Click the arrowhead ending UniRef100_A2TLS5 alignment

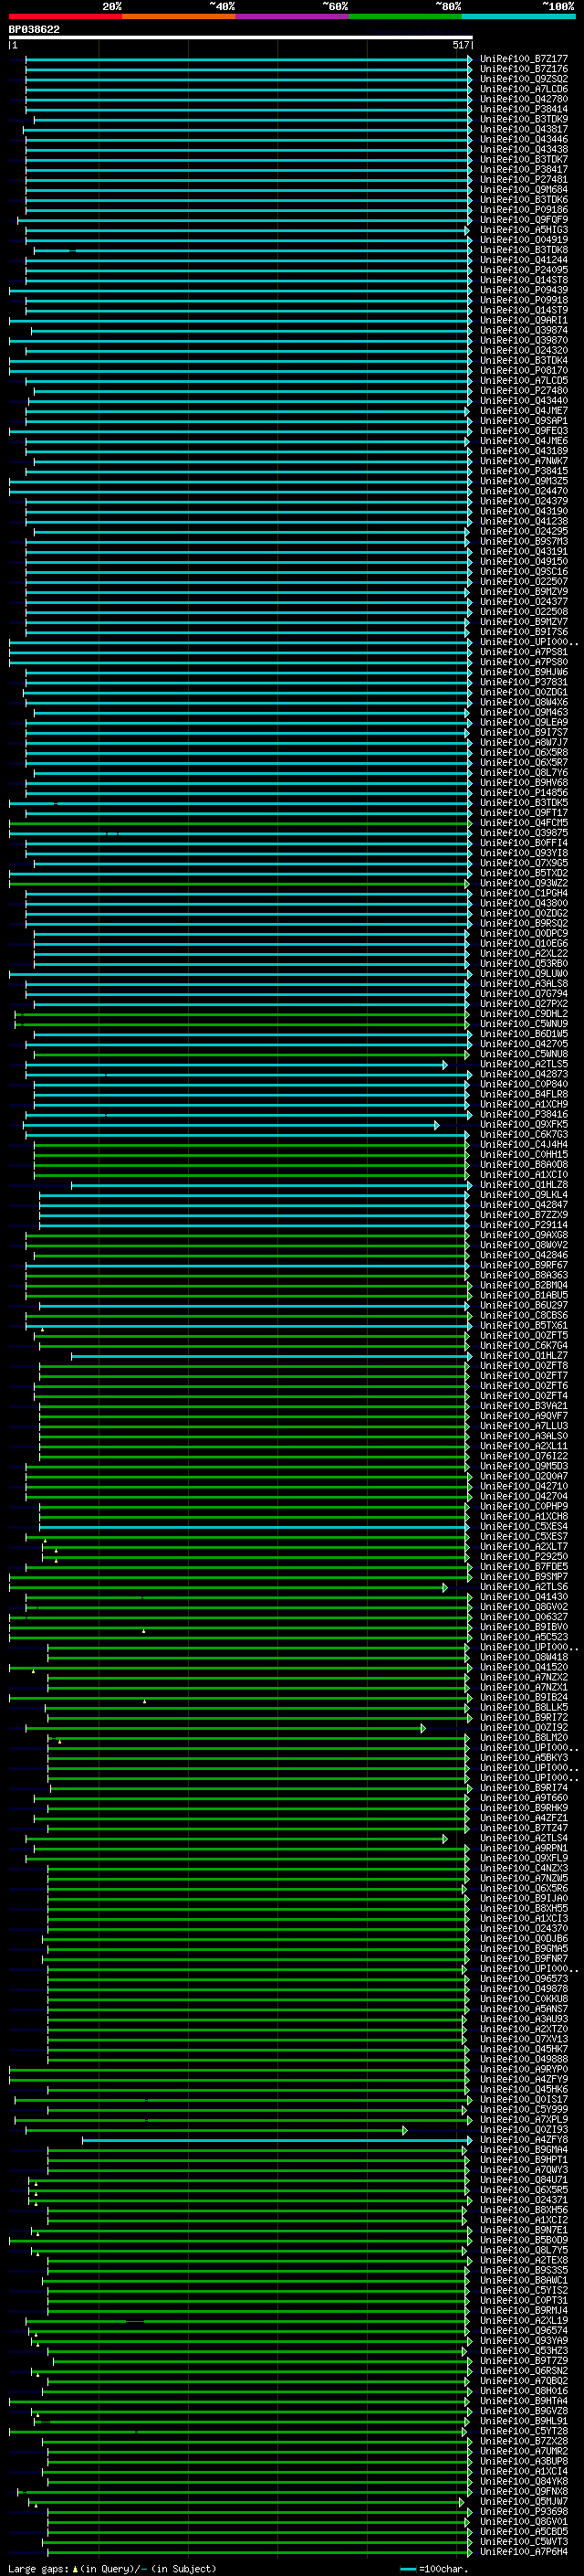click(445, 1065)
